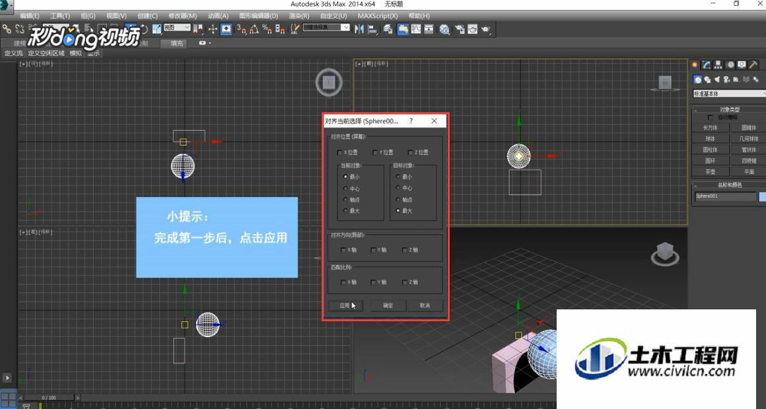Click Edit Named Selection Sets icon
The width and height of the screenshot is (766, 409).
[295, 29]
